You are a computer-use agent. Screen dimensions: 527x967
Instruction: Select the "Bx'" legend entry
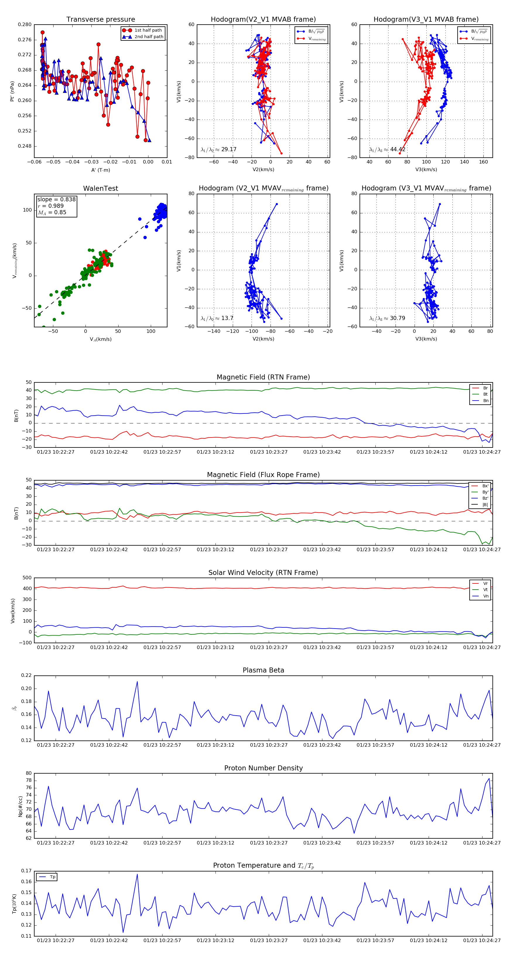[480, 486]
